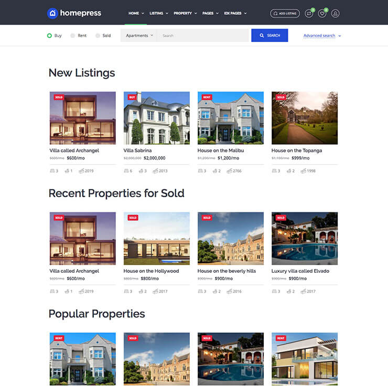The height and width of the screenshot is (388, 388).
Task: Click bathroom icon under House on the beverly hills
Action: (x=215, y=291)
